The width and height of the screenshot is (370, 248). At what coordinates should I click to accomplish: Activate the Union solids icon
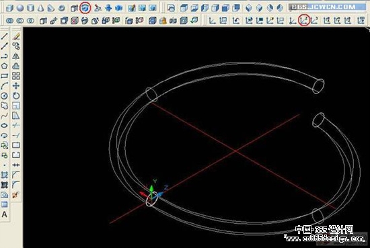coord(9,21)
